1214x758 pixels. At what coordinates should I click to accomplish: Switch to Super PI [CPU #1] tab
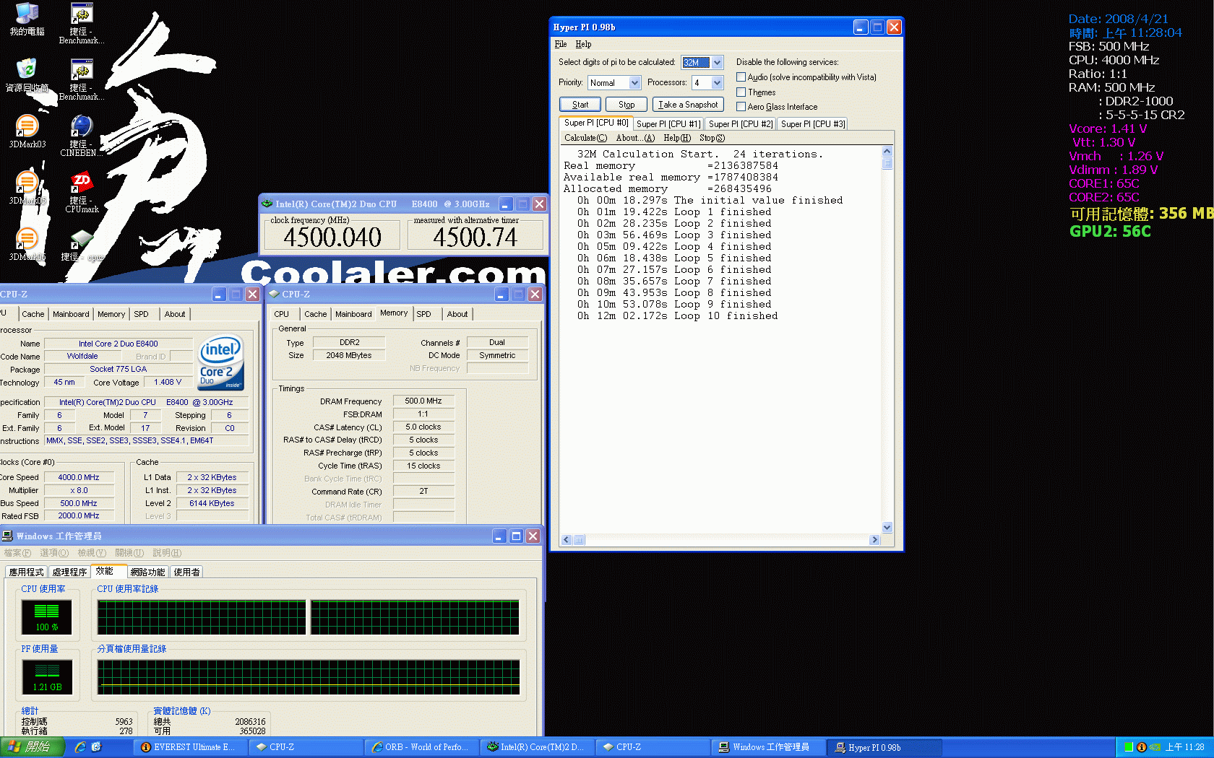(x=668, y=124)
